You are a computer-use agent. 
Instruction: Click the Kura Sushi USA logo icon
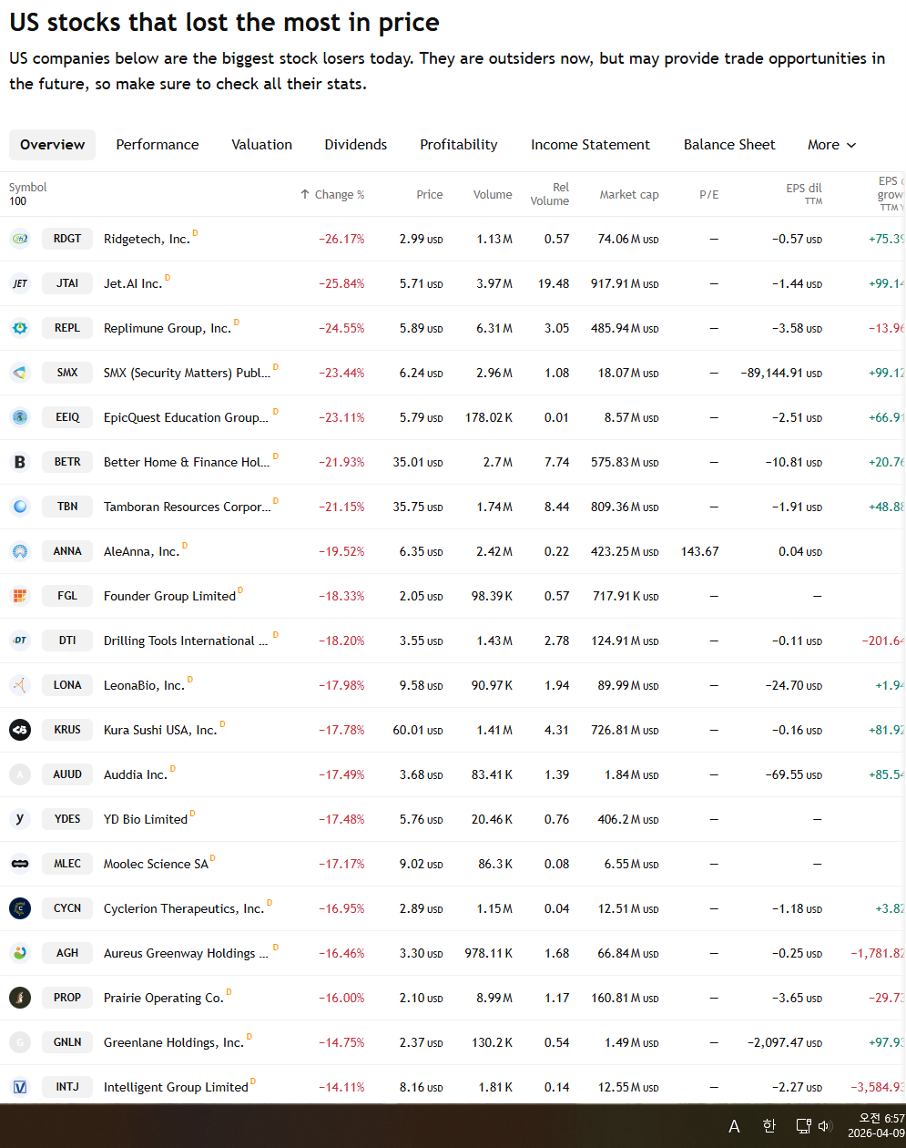click(20, 730)
